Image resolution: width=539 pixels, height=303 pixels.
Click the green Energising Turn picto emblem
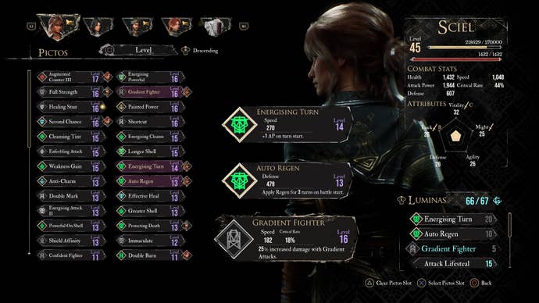[240, 125]
